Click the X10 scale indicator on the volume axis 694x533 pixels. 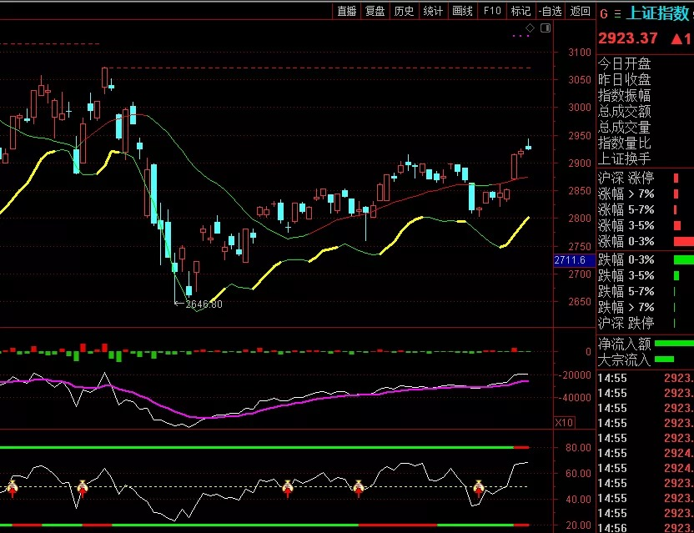(x=563, y=423)
